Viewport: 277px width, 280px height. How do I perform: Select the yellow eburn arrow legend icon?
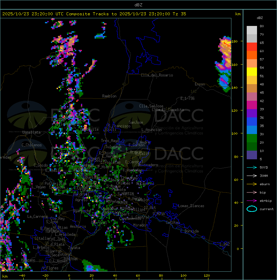click(x=252, y=184)
